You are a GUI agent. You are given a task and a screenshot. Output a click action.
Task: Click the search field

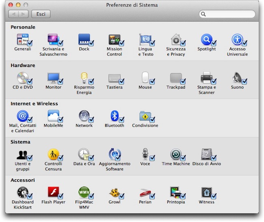pyautogui.click(x=227, y=14)
